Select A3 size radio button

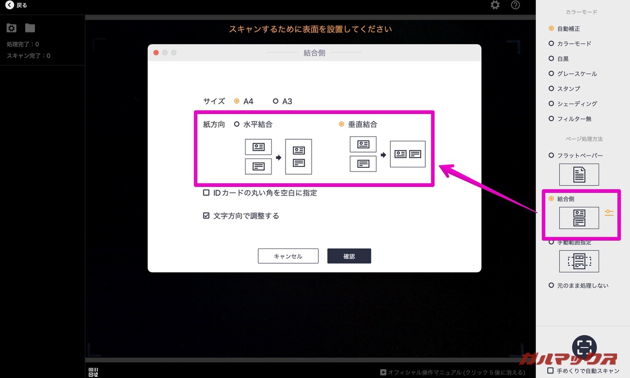(x=276, y=101)
